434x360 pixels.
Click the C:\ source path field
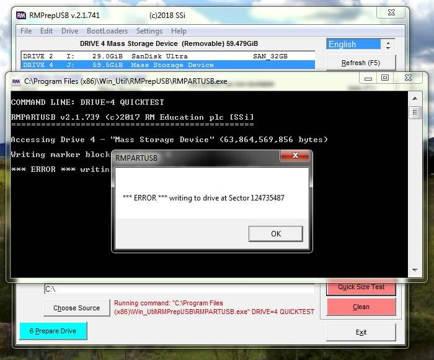179,289
